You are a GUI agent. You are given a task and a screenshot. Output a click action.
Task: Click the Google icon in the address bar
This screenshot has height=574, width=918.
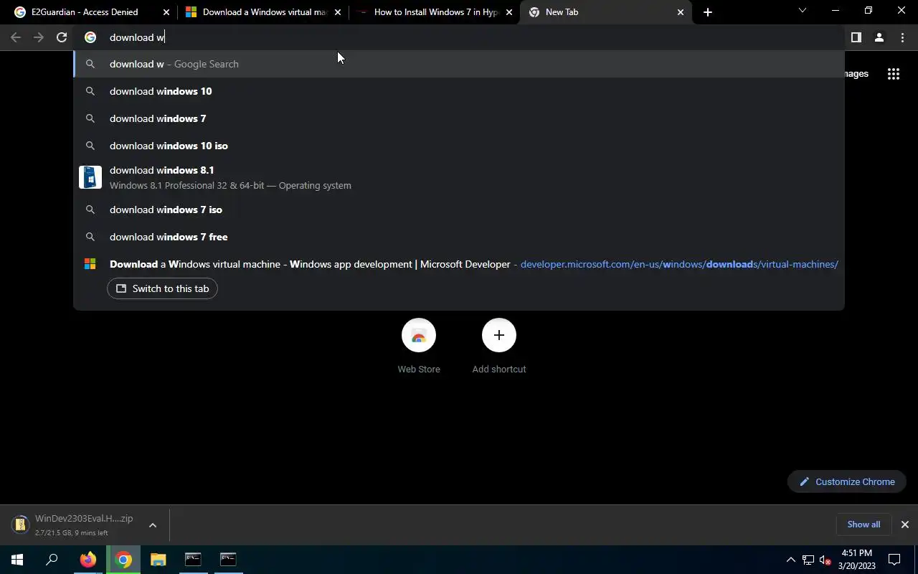[x=90, y=37]
